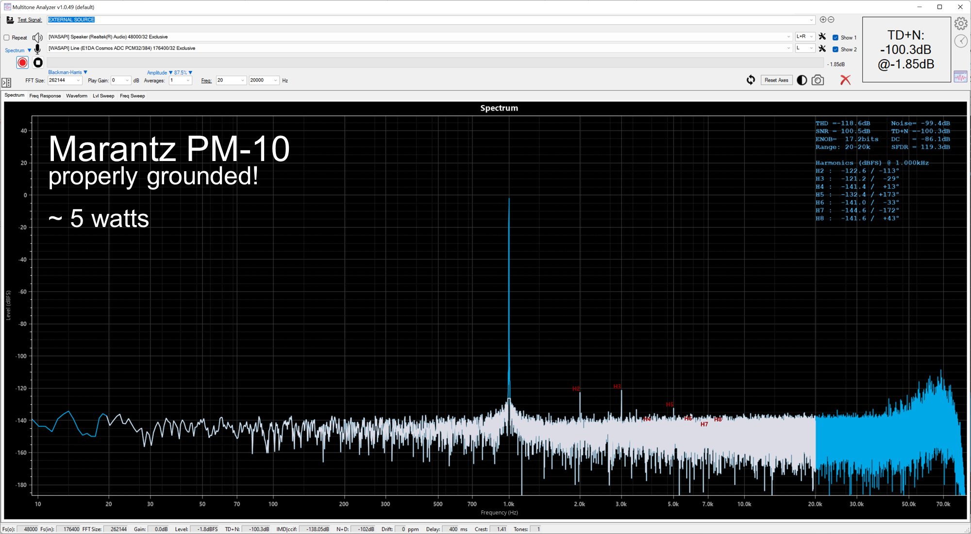
Task: Open the 87.5% overlap dropdown
Action: pos(183,73)
